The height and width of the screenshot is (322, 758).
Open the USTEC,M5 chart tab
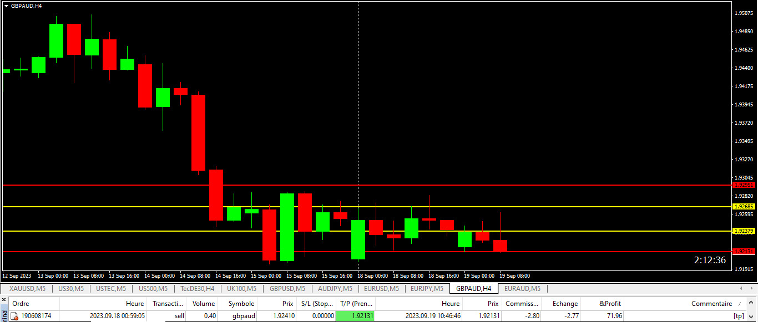pos(111,289)
